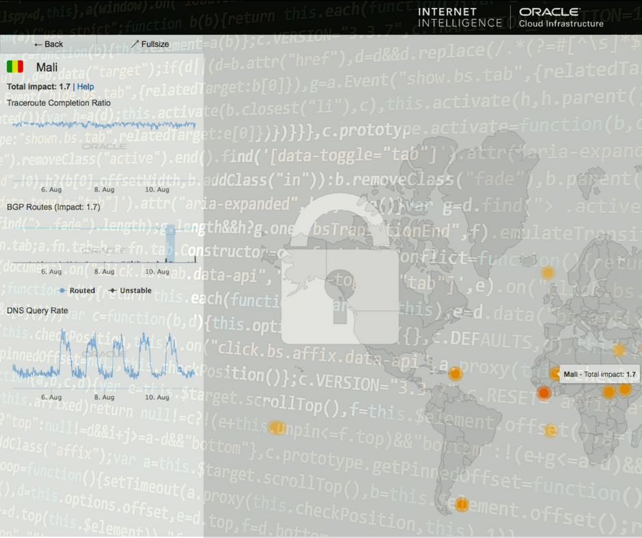Click the marker at southern South America
The width and height of the screenshot is (642, 538).
462,505
